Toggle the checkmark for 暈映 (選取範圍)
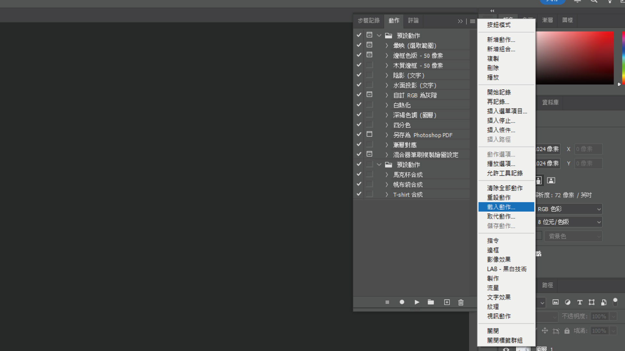625x351 pixels. pos(359,45)
